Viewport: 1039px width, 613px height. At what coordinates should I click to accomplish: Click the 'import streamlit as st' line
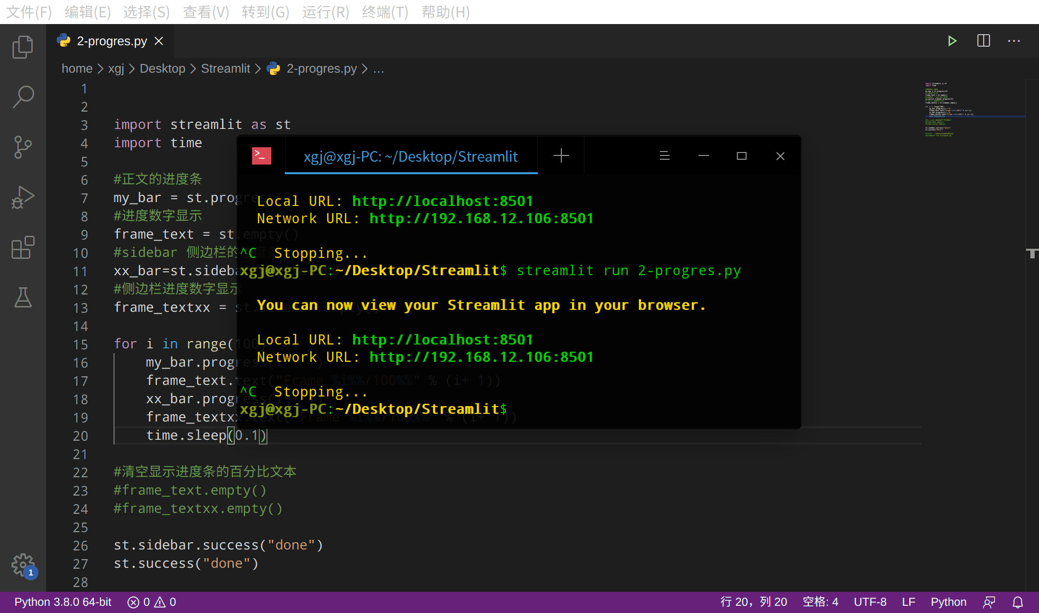[x=202, y=125]
